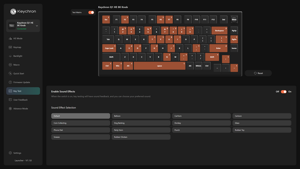Choose the Glass sound effect

click(x=262, y=123)
